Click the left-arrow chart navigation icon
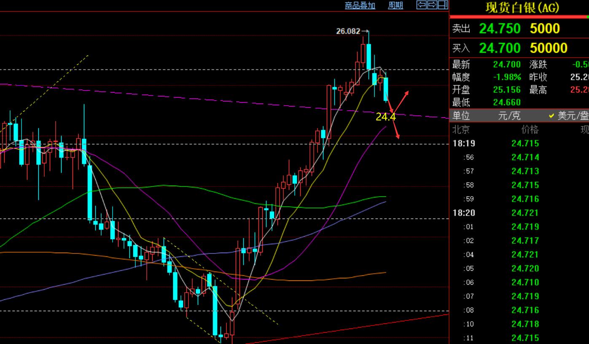Screen dimensions: 589x344 pyautogui.click(x=421, y=5)
